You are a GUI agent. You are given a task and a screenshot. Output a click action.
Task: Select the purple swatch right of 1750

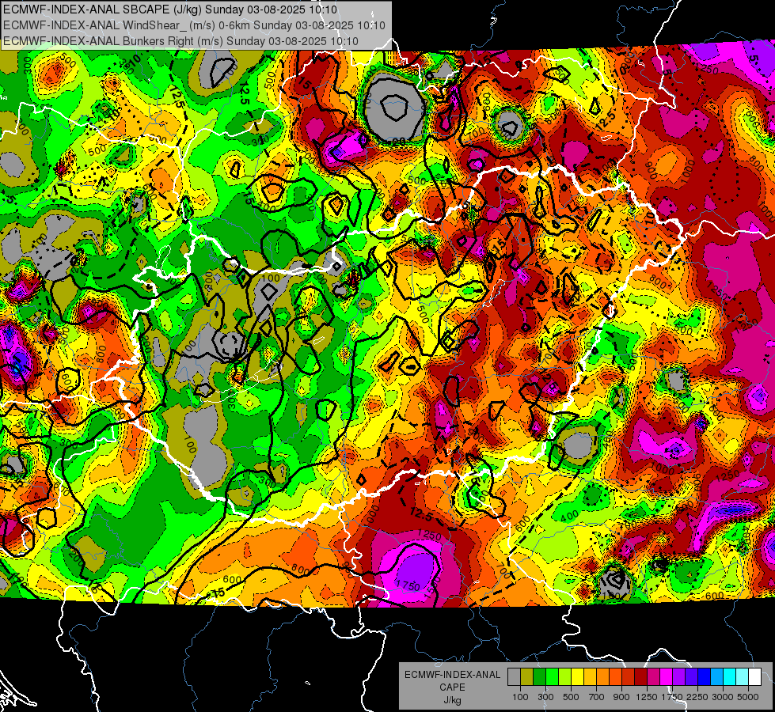[678, 676]
